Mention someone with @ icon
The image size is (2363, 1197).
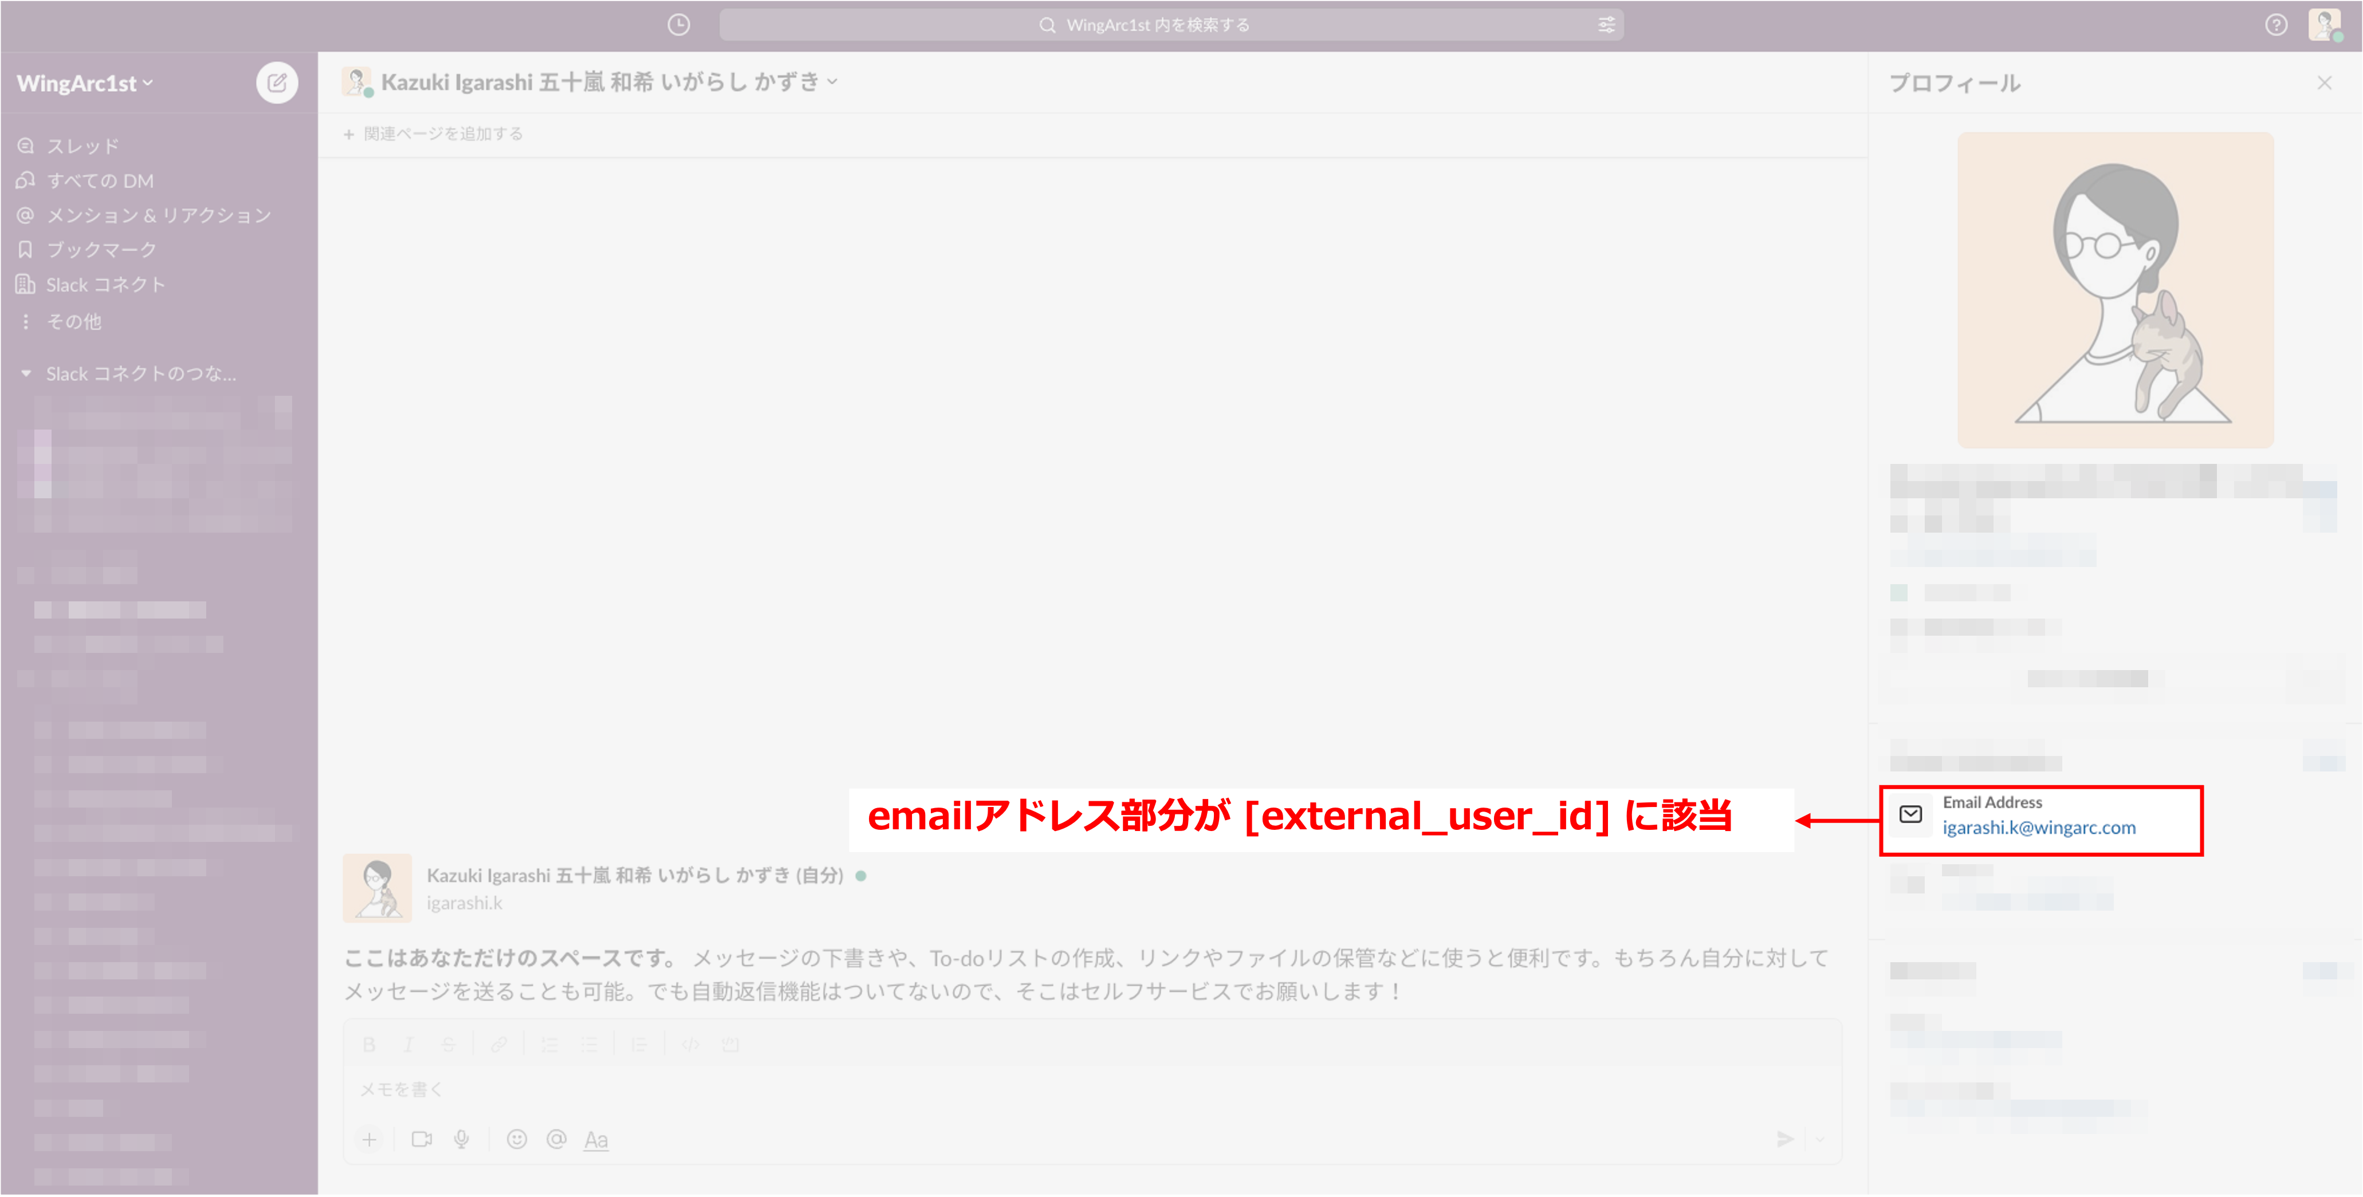556,1139
